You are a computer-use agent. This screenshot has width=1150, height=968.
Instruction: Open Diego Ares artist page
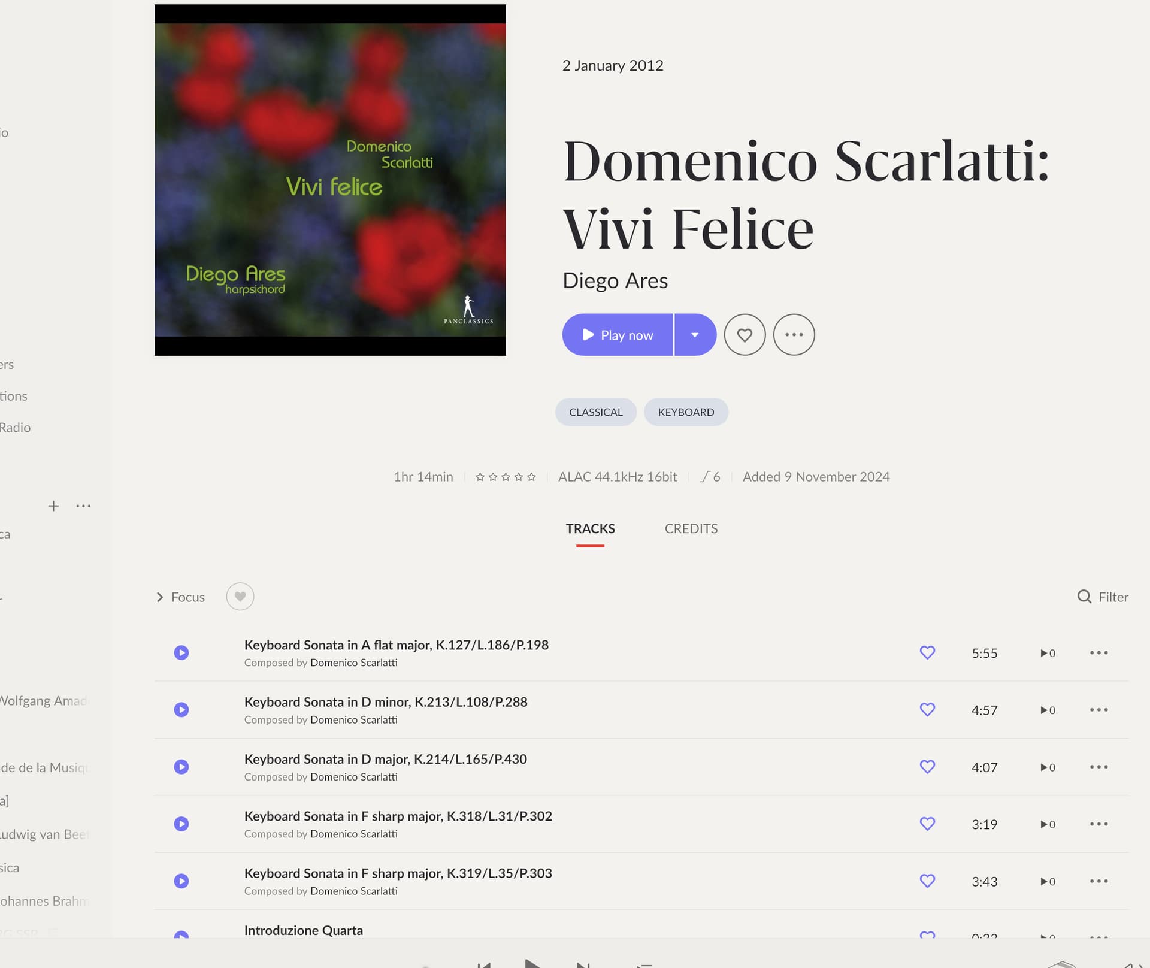click(615, 280)
